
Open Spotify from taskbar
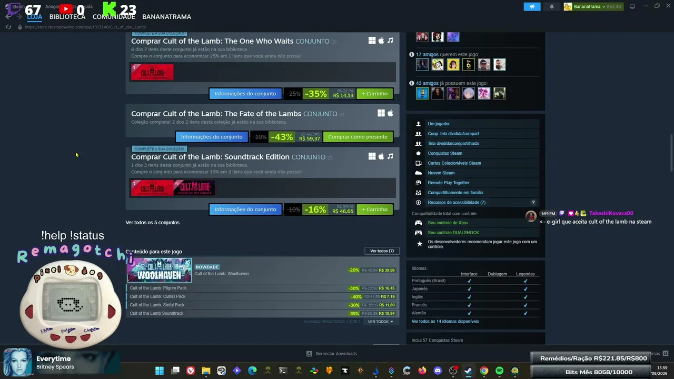tap(499, 371)
